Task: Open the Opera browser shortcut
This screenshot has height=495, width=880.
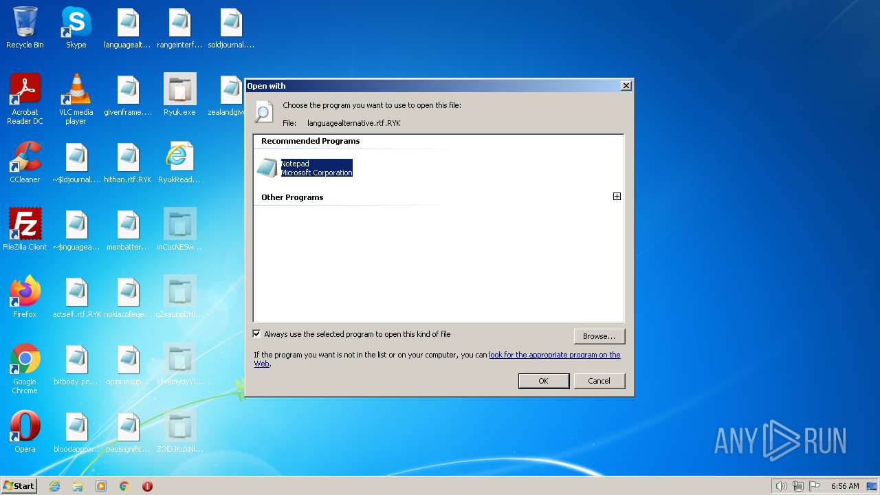Action: point(25,432)
